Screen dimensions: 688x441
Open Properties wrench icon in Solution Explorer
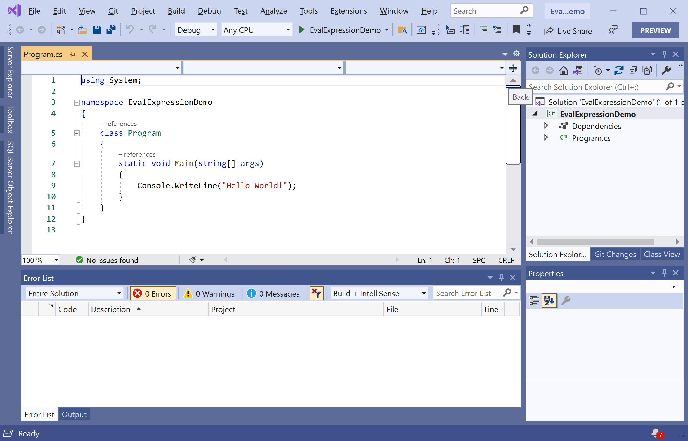666,71
